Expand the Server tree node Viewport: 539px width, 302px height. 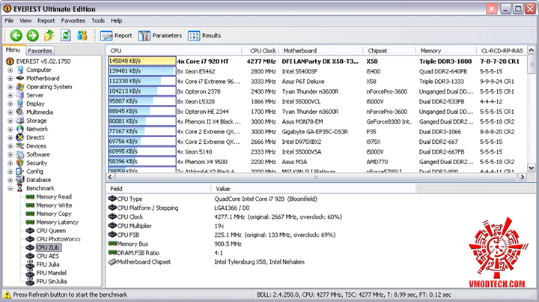click(x=10, y=95)
